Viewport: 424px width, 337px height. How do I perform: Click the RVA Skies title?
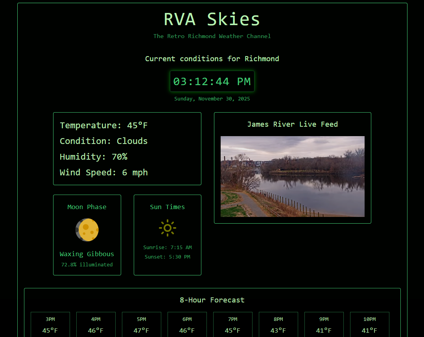click(212, 19)
